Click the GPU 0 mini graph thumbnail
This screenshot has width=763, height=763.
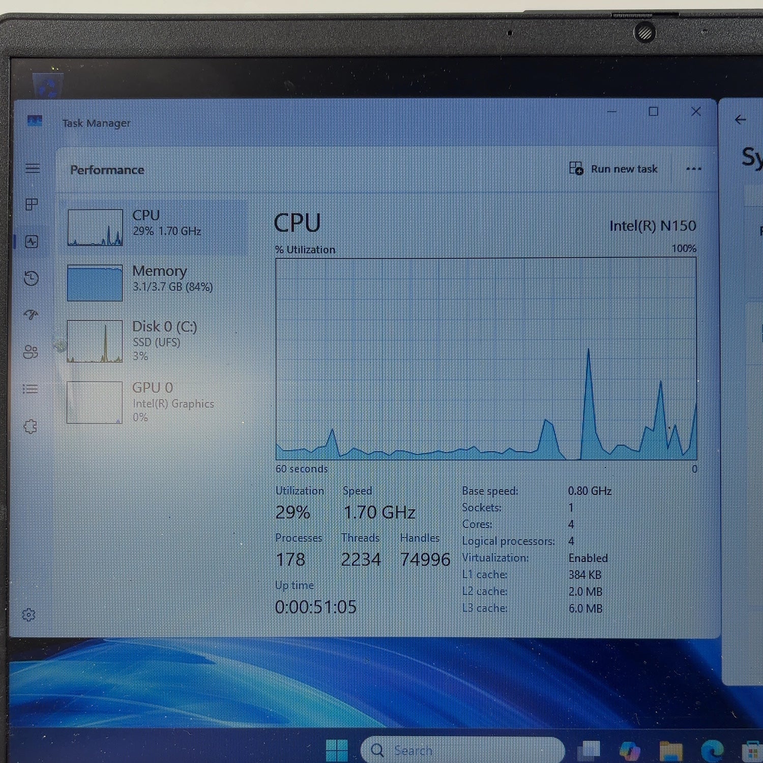(95, 402)
